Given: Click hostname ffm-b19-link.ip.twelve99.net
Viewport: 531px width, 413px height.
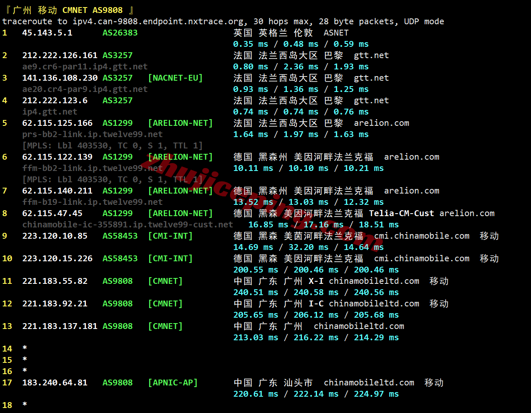Looking at the screenshot, I should coord(93,202).
